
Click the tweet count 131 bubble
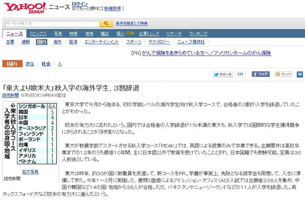tap(240, 74)
